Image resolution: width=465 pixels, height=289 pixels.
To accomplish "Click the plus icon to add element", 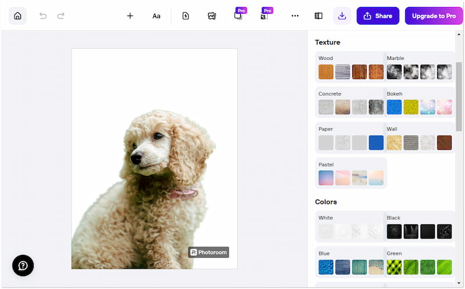I will tap(130, 16).
